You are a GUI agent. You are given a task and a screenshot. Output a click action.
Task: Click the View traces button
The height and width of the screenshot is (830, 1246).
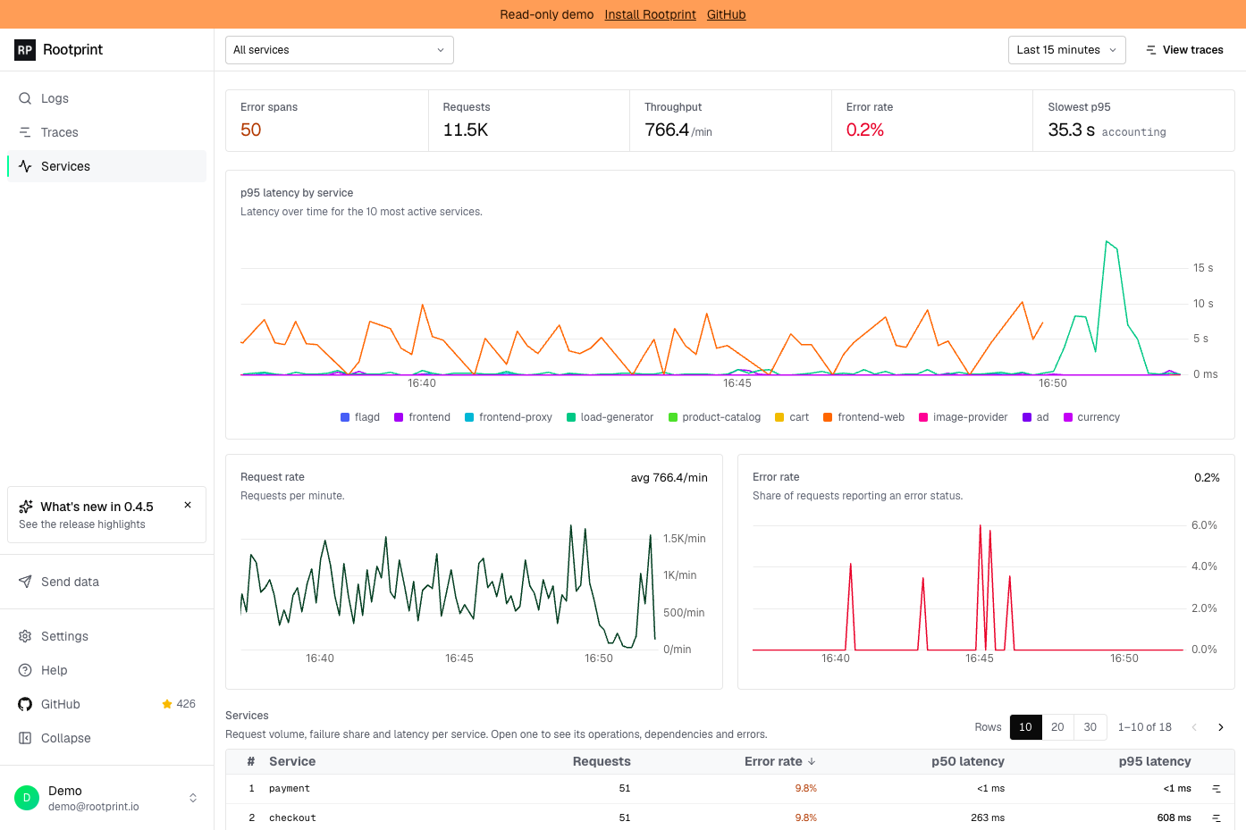tap(1184, 50)
